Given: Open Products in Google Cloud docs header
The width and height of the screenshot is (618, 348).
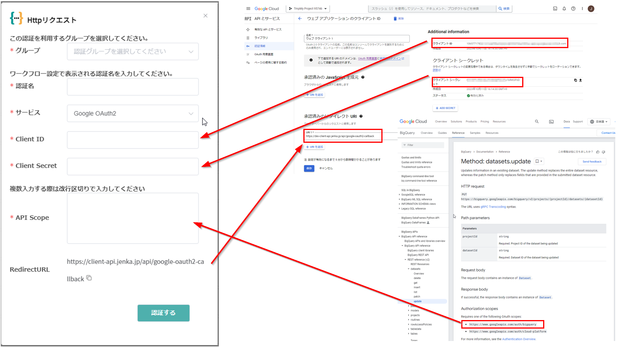Looking at the screenshot, I should [x=471, y=121].
